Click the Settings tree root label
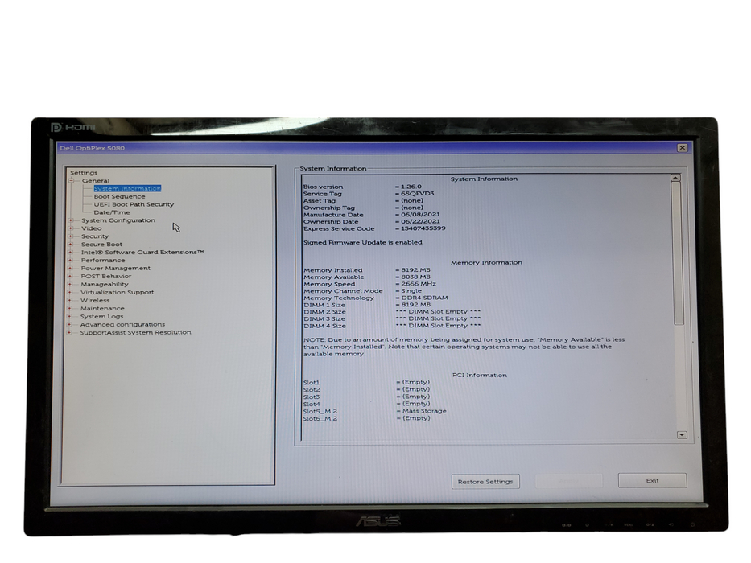 (x=84, y=173)
